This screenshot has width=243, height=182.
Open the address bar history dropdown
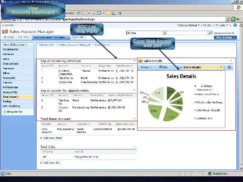point(227,19)
